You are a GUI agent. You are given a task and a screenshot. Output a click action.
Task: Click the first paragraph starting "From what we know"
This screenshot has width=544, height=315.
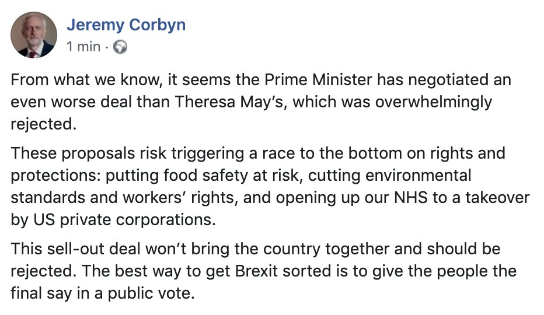click(x=257, y=102)
